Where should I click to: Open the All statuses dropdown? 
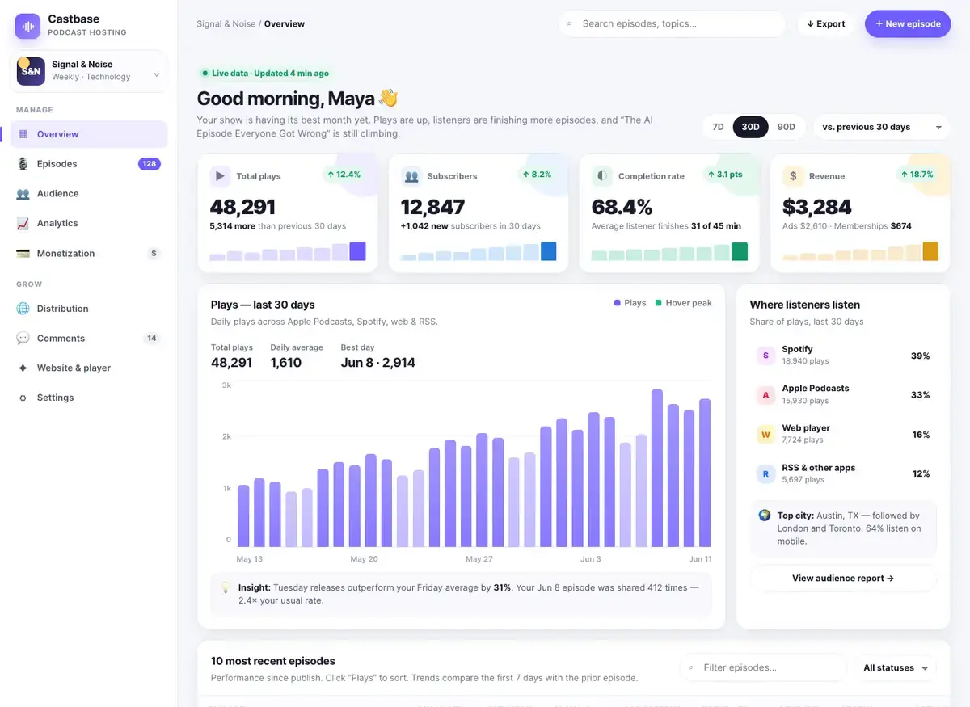pos(896,668)
